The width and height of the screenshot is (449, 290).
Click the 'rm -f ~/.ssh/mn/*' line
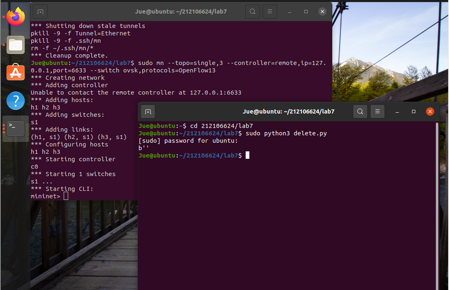[x=62, y=48]
